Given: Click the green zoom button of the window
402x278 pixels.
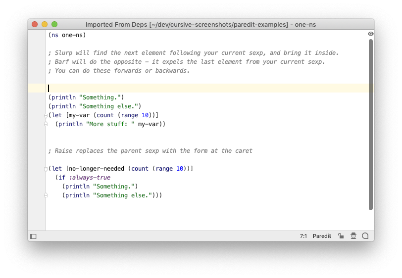Looking at the screenshot, I should click(x=54, y=24).
